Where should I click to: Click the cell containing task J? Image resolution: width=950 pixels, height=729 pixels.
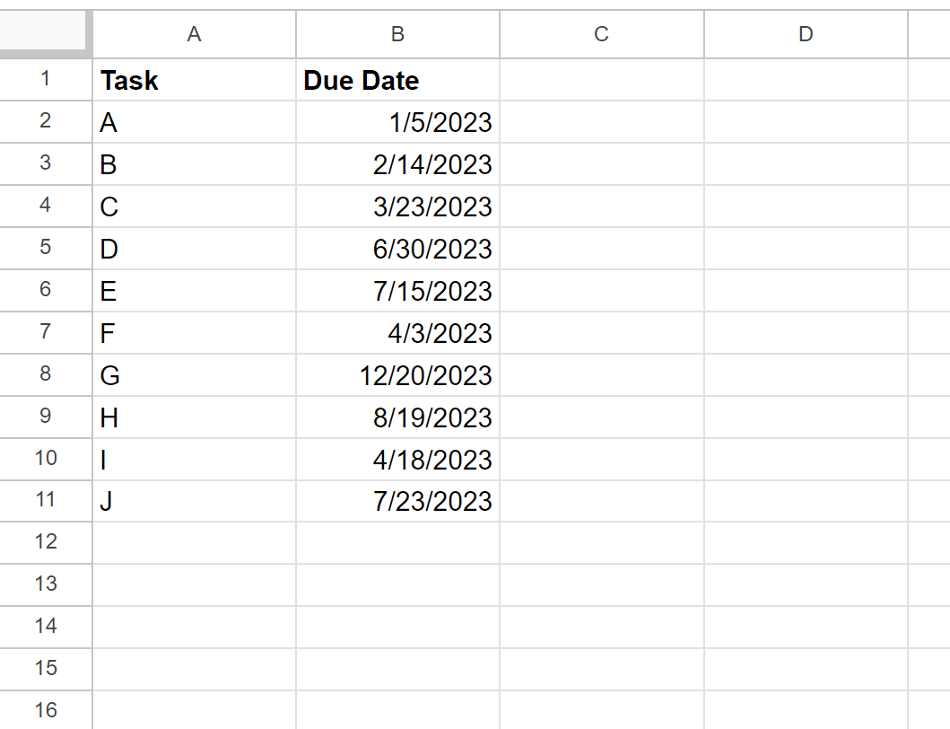(x=194, y=501)
